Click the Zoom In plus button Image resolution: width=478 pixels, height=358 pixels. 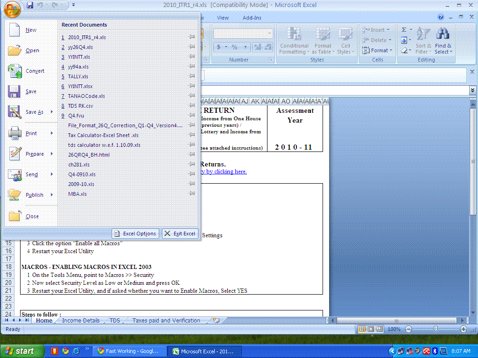[464, 329]
